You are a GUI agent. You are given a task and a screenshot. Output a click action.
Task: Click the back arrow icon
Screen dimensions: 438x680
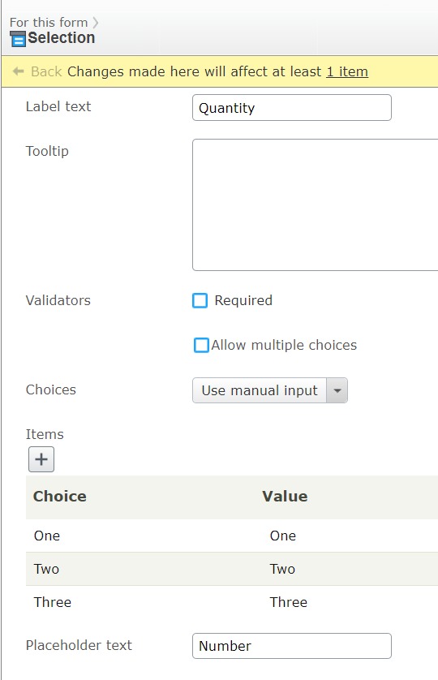click(x=18, y=71)
